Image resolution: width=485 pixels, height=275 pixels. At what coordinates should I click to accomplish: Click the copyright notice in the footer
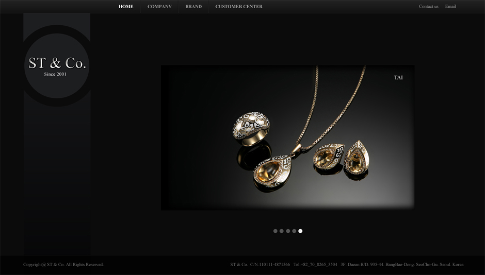coord(63,265)
